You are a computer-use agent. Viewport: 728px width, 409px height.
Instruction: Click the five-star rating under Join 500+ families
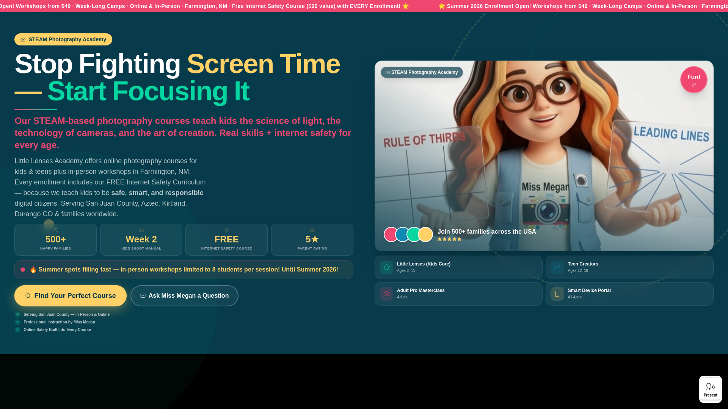450,239
